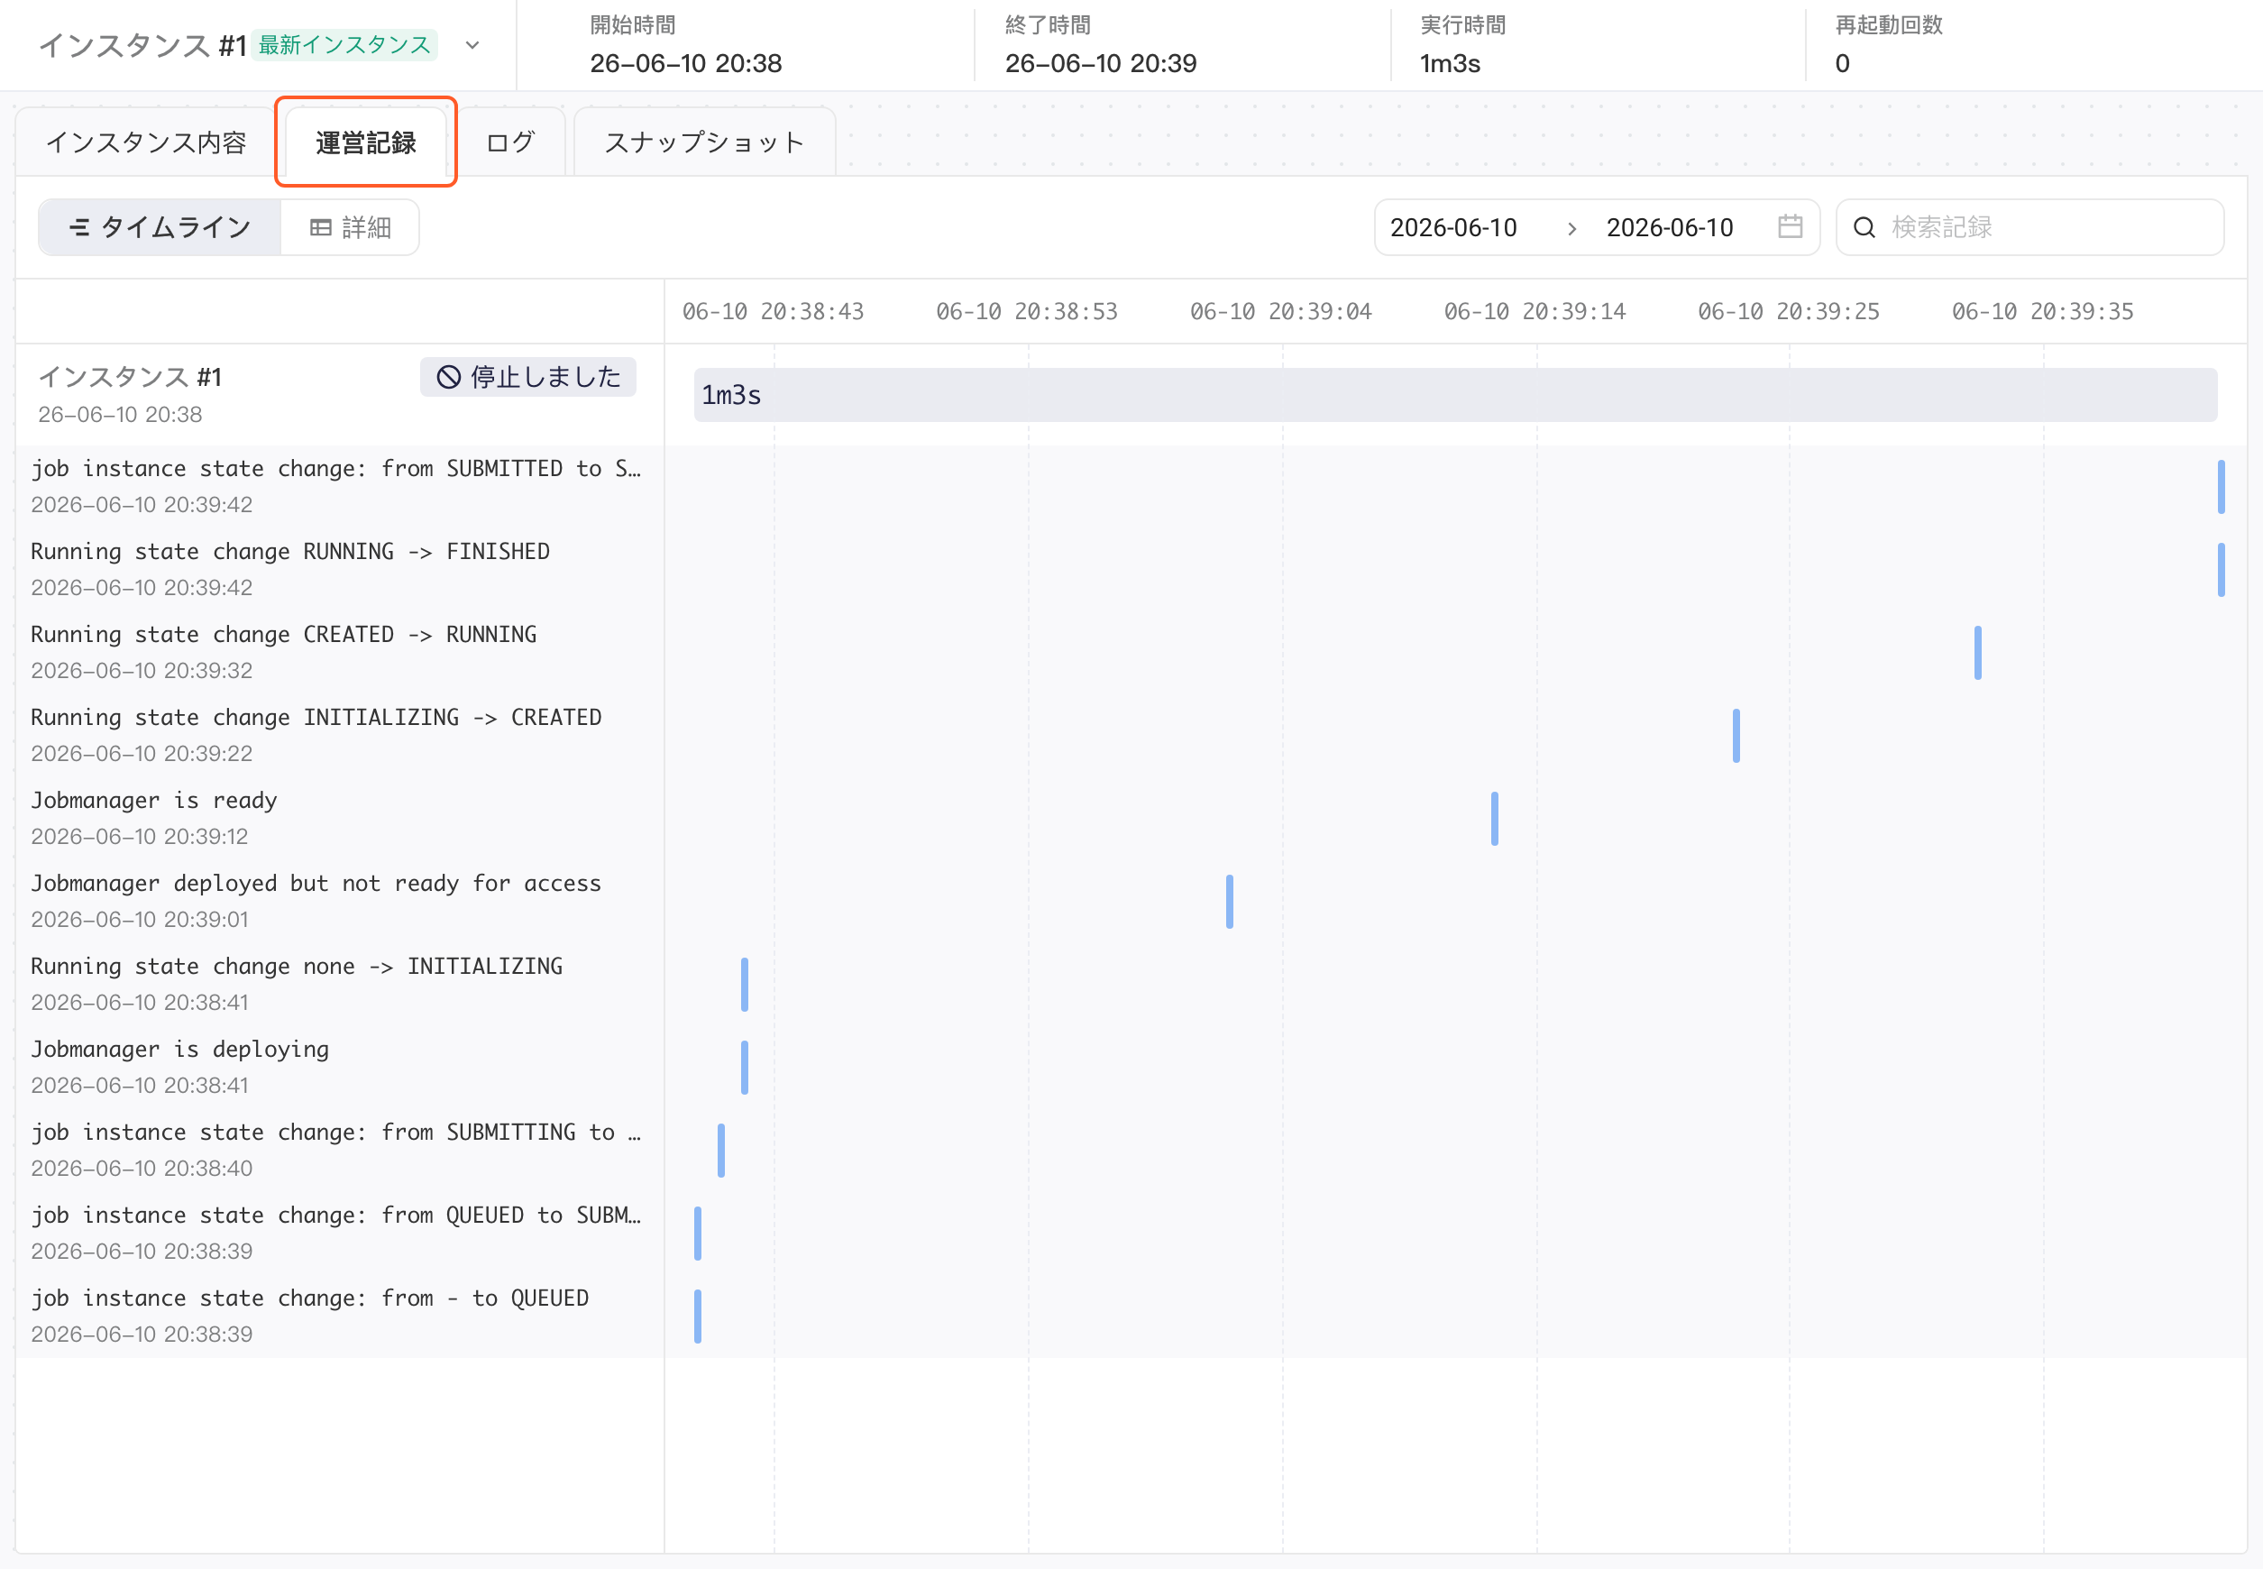Screen dimensions: 2263x1569
Task: Click the 06-10 20:39:04 time axis label
Action: click(x=1281, y=312)
